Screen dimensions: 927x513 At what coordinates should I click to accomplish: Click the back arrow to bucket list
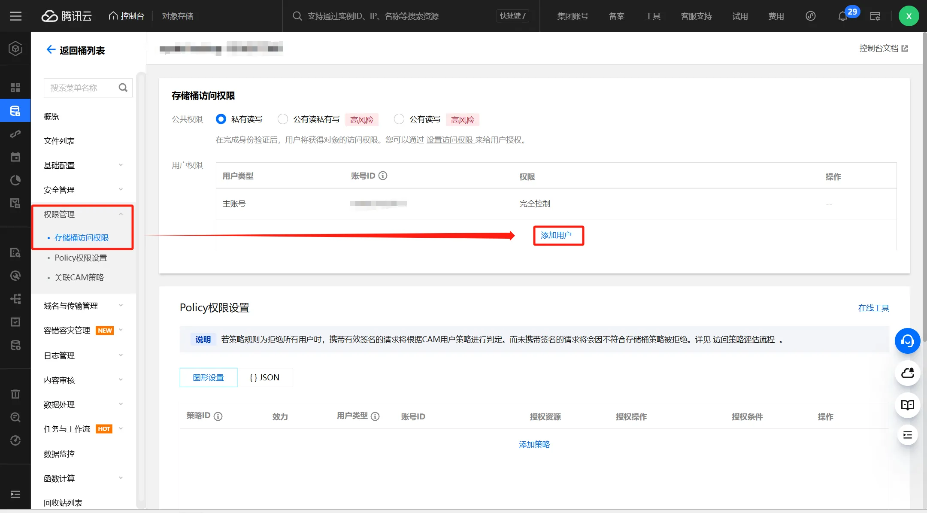coord(51,50)
